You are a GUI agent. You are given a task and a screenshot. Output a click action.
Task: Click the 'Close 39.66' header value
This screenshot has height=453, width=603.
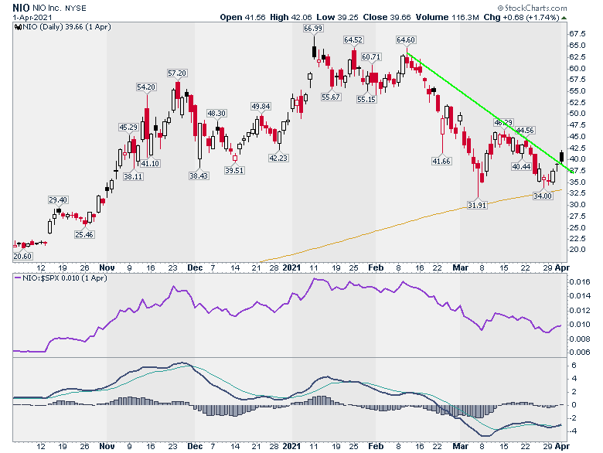(387, 17)
